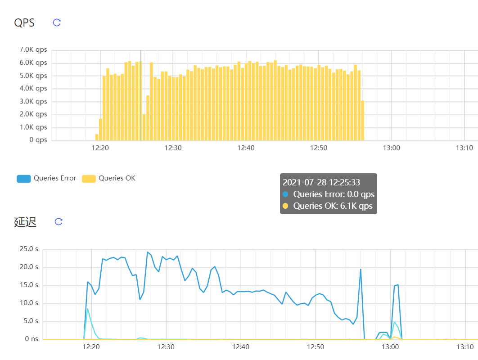Click the QPS panel title
Image resolution: width=478 pixels, height=360 pixels.
pos(24,22)
